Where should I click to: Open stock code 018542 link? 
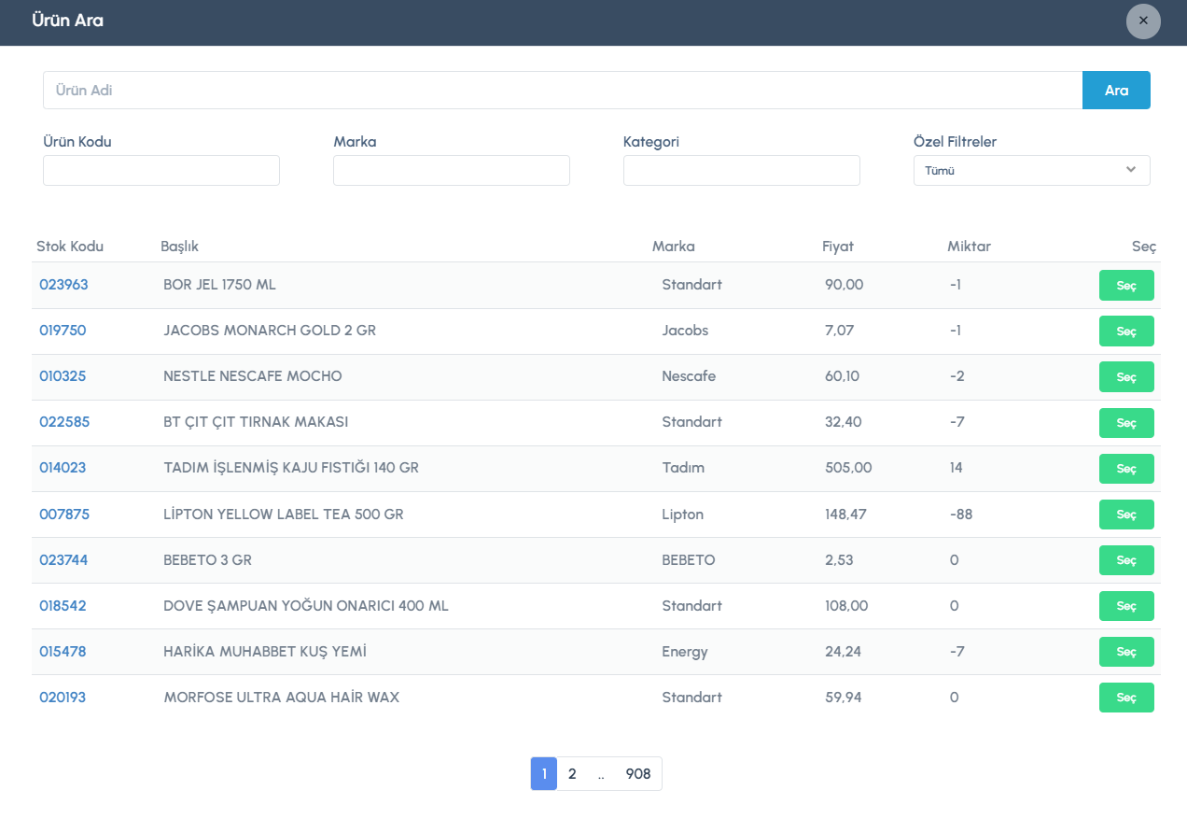(x=63, y=606)
